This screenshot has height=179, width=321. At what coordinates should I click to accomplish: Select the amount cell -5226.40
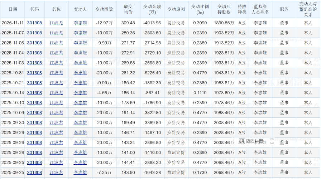coord(152,73)
